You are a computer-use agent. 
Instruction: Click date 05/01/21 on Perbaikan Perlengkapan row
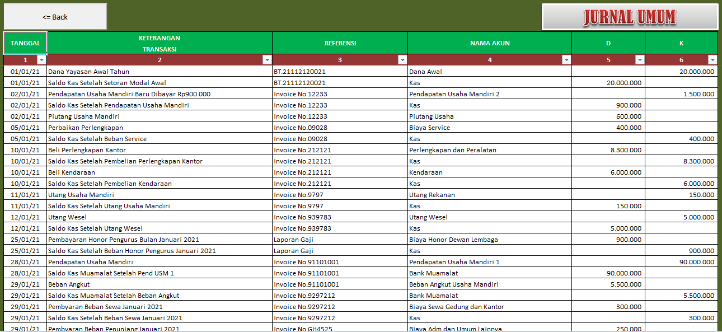[x=25, y=128]
